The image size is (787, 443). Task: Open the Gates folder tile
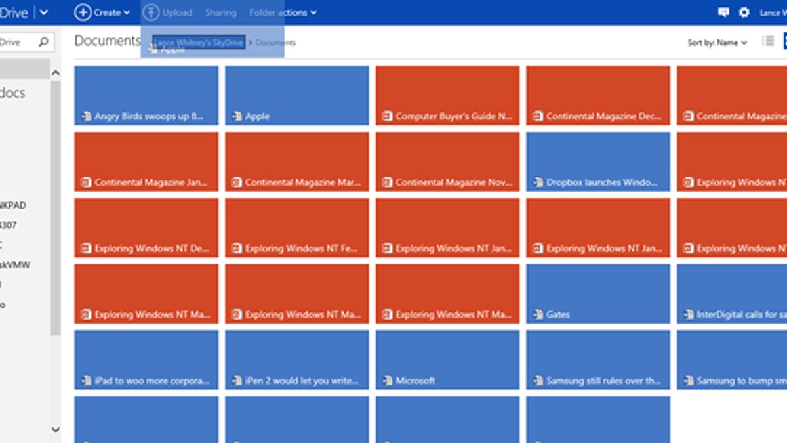click(597, 294)
